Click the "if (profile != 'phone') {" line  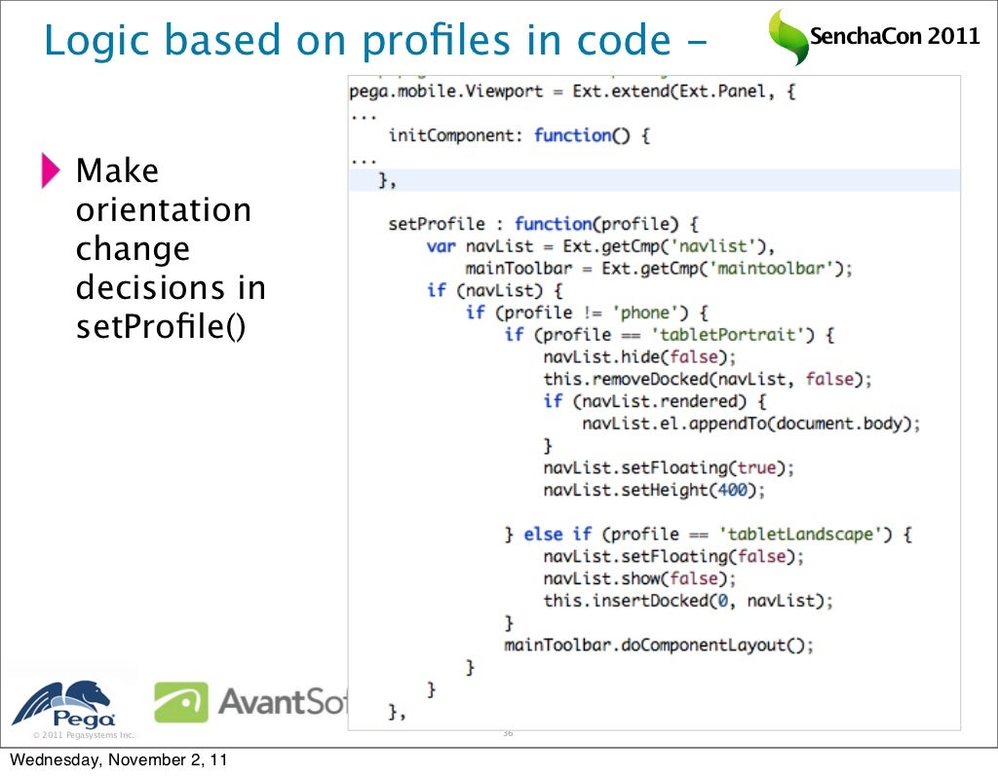587,313
